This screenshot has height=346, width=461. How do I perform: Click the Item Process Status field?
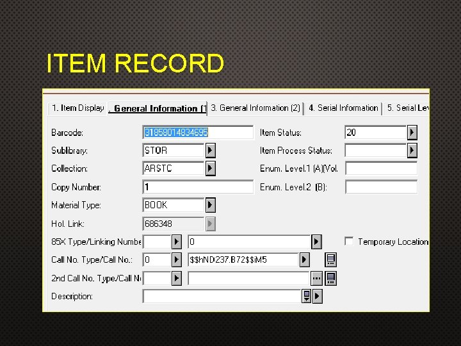pos(375,151)
